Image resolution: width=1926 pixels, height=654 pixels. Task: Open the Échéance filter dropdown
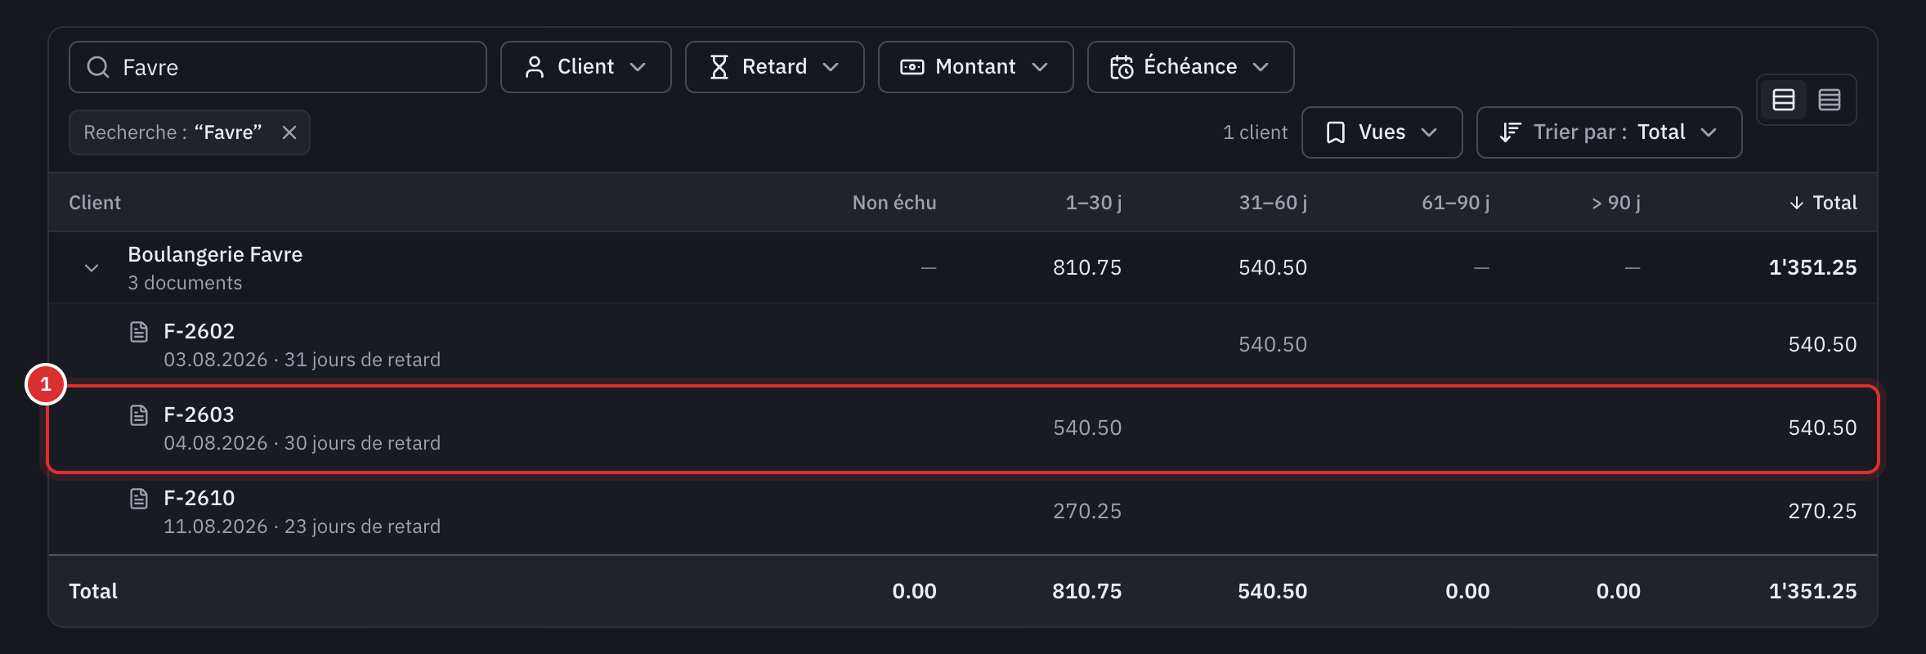click(x=1190, y=67)
